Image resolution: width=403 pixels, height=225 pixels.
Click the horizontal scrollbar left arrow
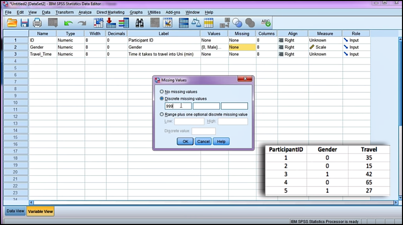coord(31,202)
